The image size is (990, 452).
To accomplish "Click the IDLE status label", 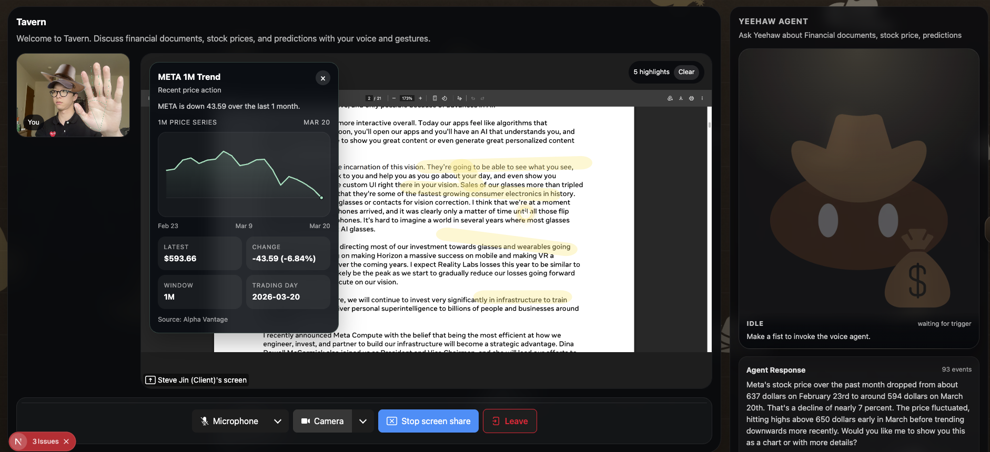I will 755,324.
